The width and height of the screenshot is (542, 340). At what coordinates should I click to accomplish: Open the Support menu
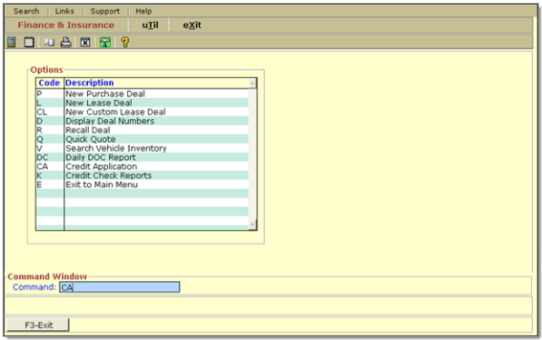pos(105,11)
